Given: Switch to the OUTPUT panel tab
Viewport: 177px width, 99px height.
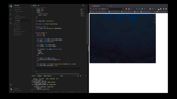Looking at the screenshot, I should pyautogui.click(x=33, y=76).
